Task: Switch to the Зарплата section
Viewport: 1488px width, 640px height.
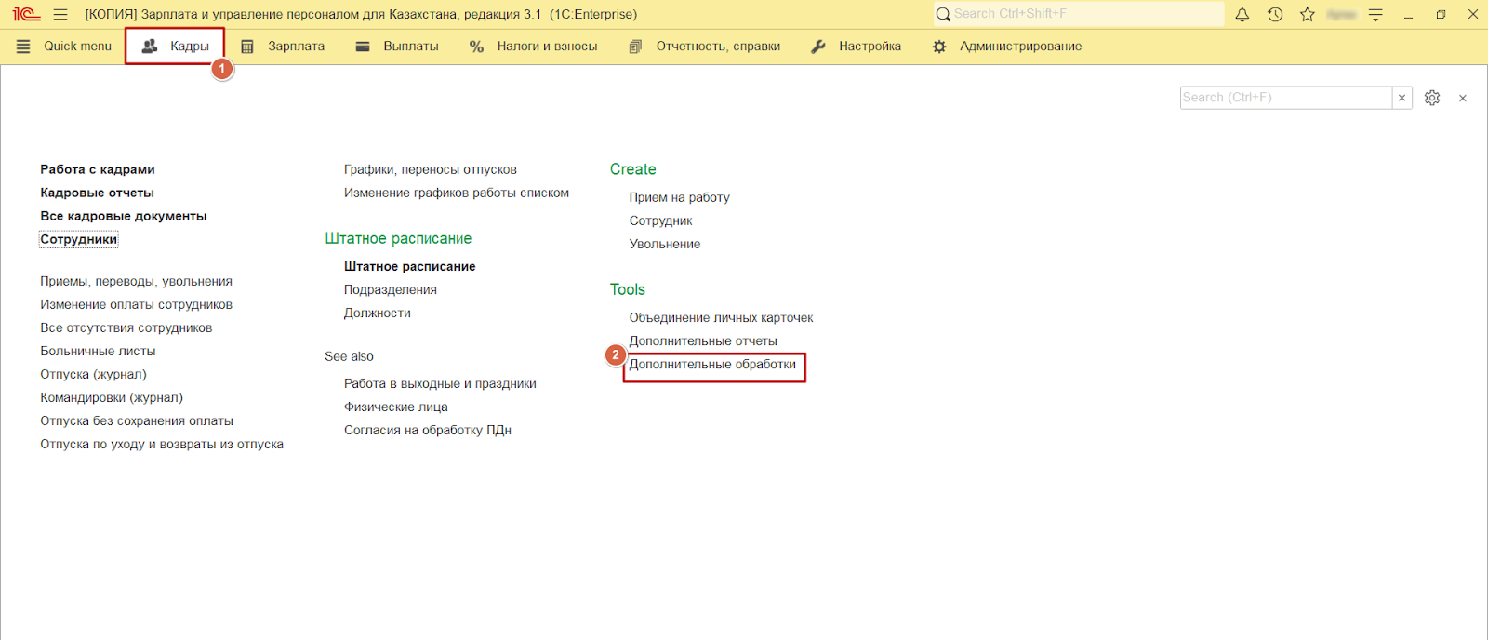Action: [x=284, y=46]
